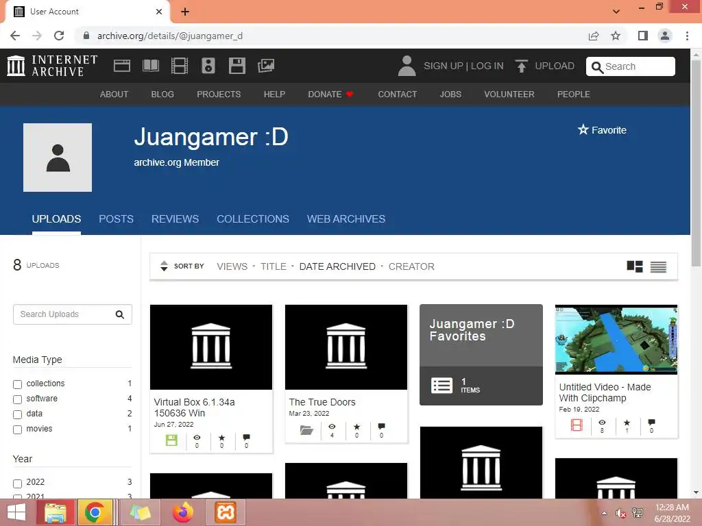Image resolution: width=702 pixels, height=526 pixels.
Task: Check the 2022 year filter
Action: pos(17,484)
